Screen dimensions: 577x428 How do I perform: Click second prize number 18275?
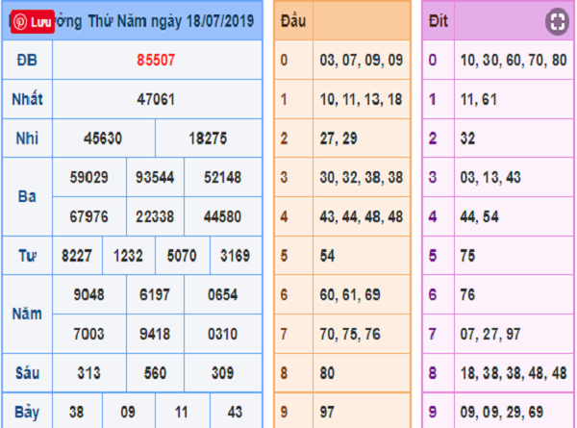pos(208,138)
